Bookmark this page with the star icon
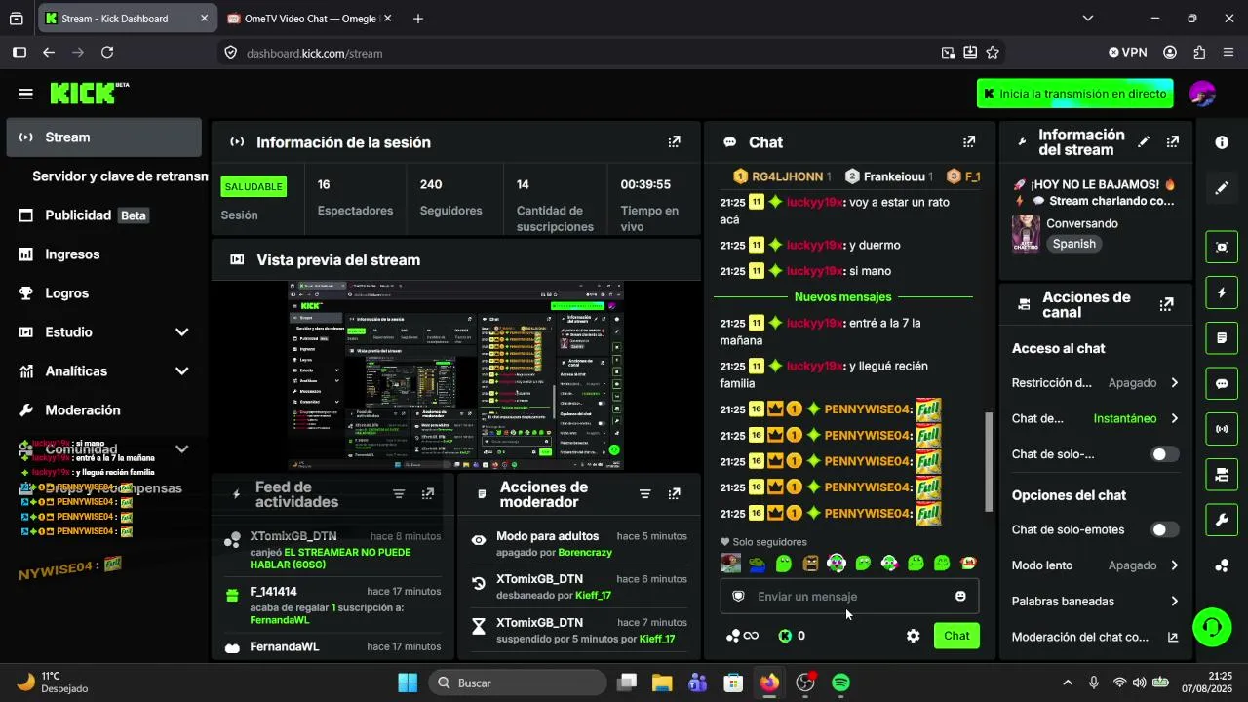Image resolution: width=1248 pixels, height=702 pixels. point(993,53)
